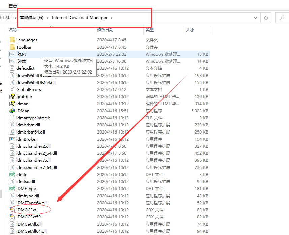This screenshot has height=235, width=289.
Task: Select the IDMGCExt CRX file icon
Action: tap(12, 210)
